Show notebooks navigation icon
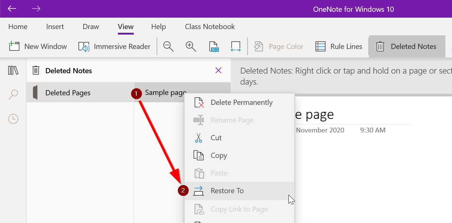This screenshot has width=452, height=223. tap(13, 70)
